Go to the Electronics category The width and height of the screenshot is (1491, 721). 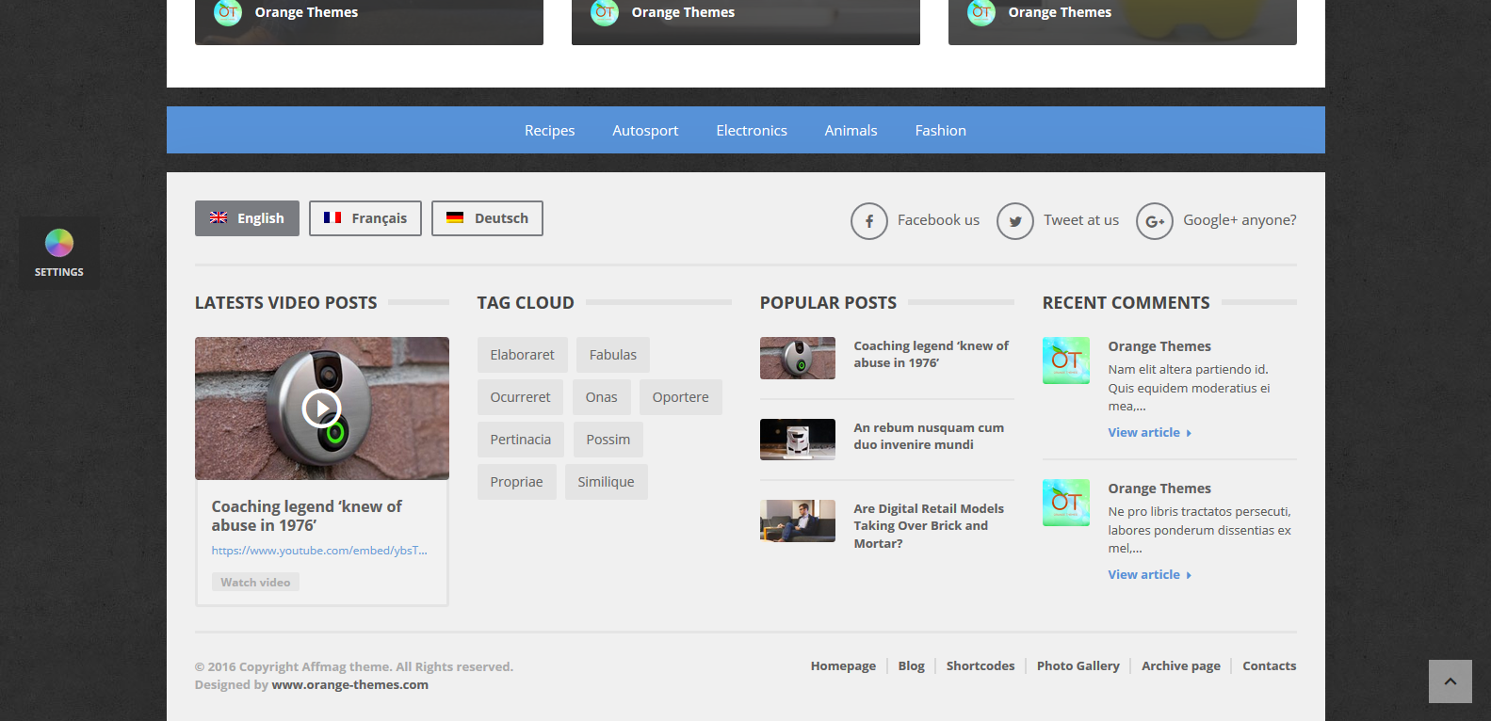point(751,131)
